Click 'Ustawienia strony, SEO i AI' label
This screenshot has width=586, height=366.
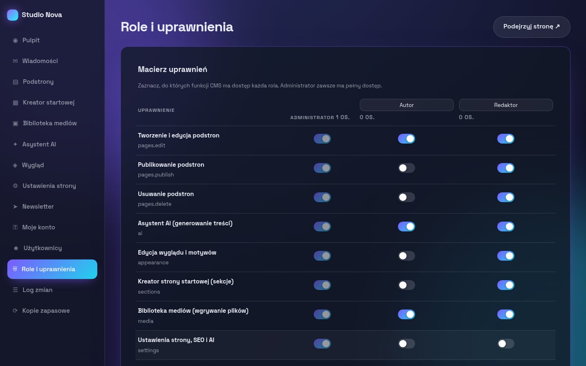(176, 340)
